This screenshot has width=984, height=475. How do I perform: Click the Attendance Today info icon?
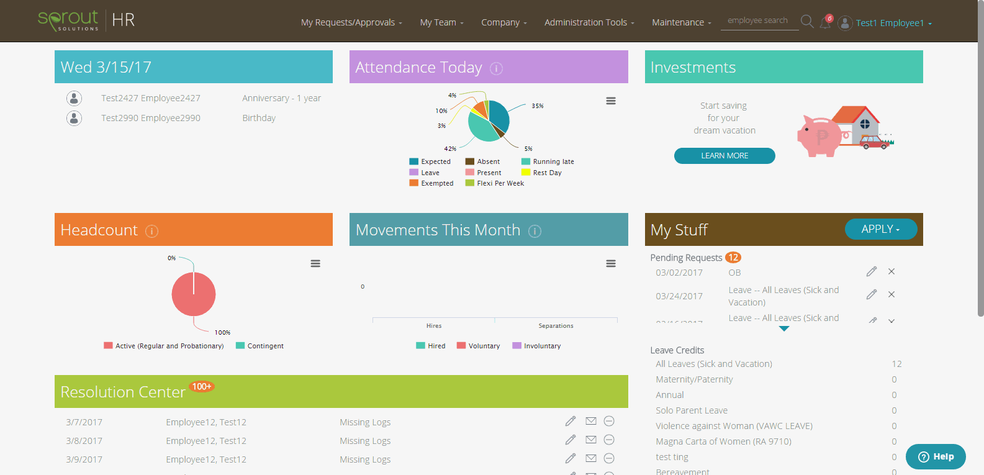(x=496, y=68)
